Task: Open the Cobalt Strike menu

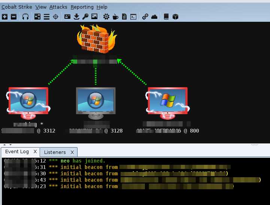Action: click(17, 7)
